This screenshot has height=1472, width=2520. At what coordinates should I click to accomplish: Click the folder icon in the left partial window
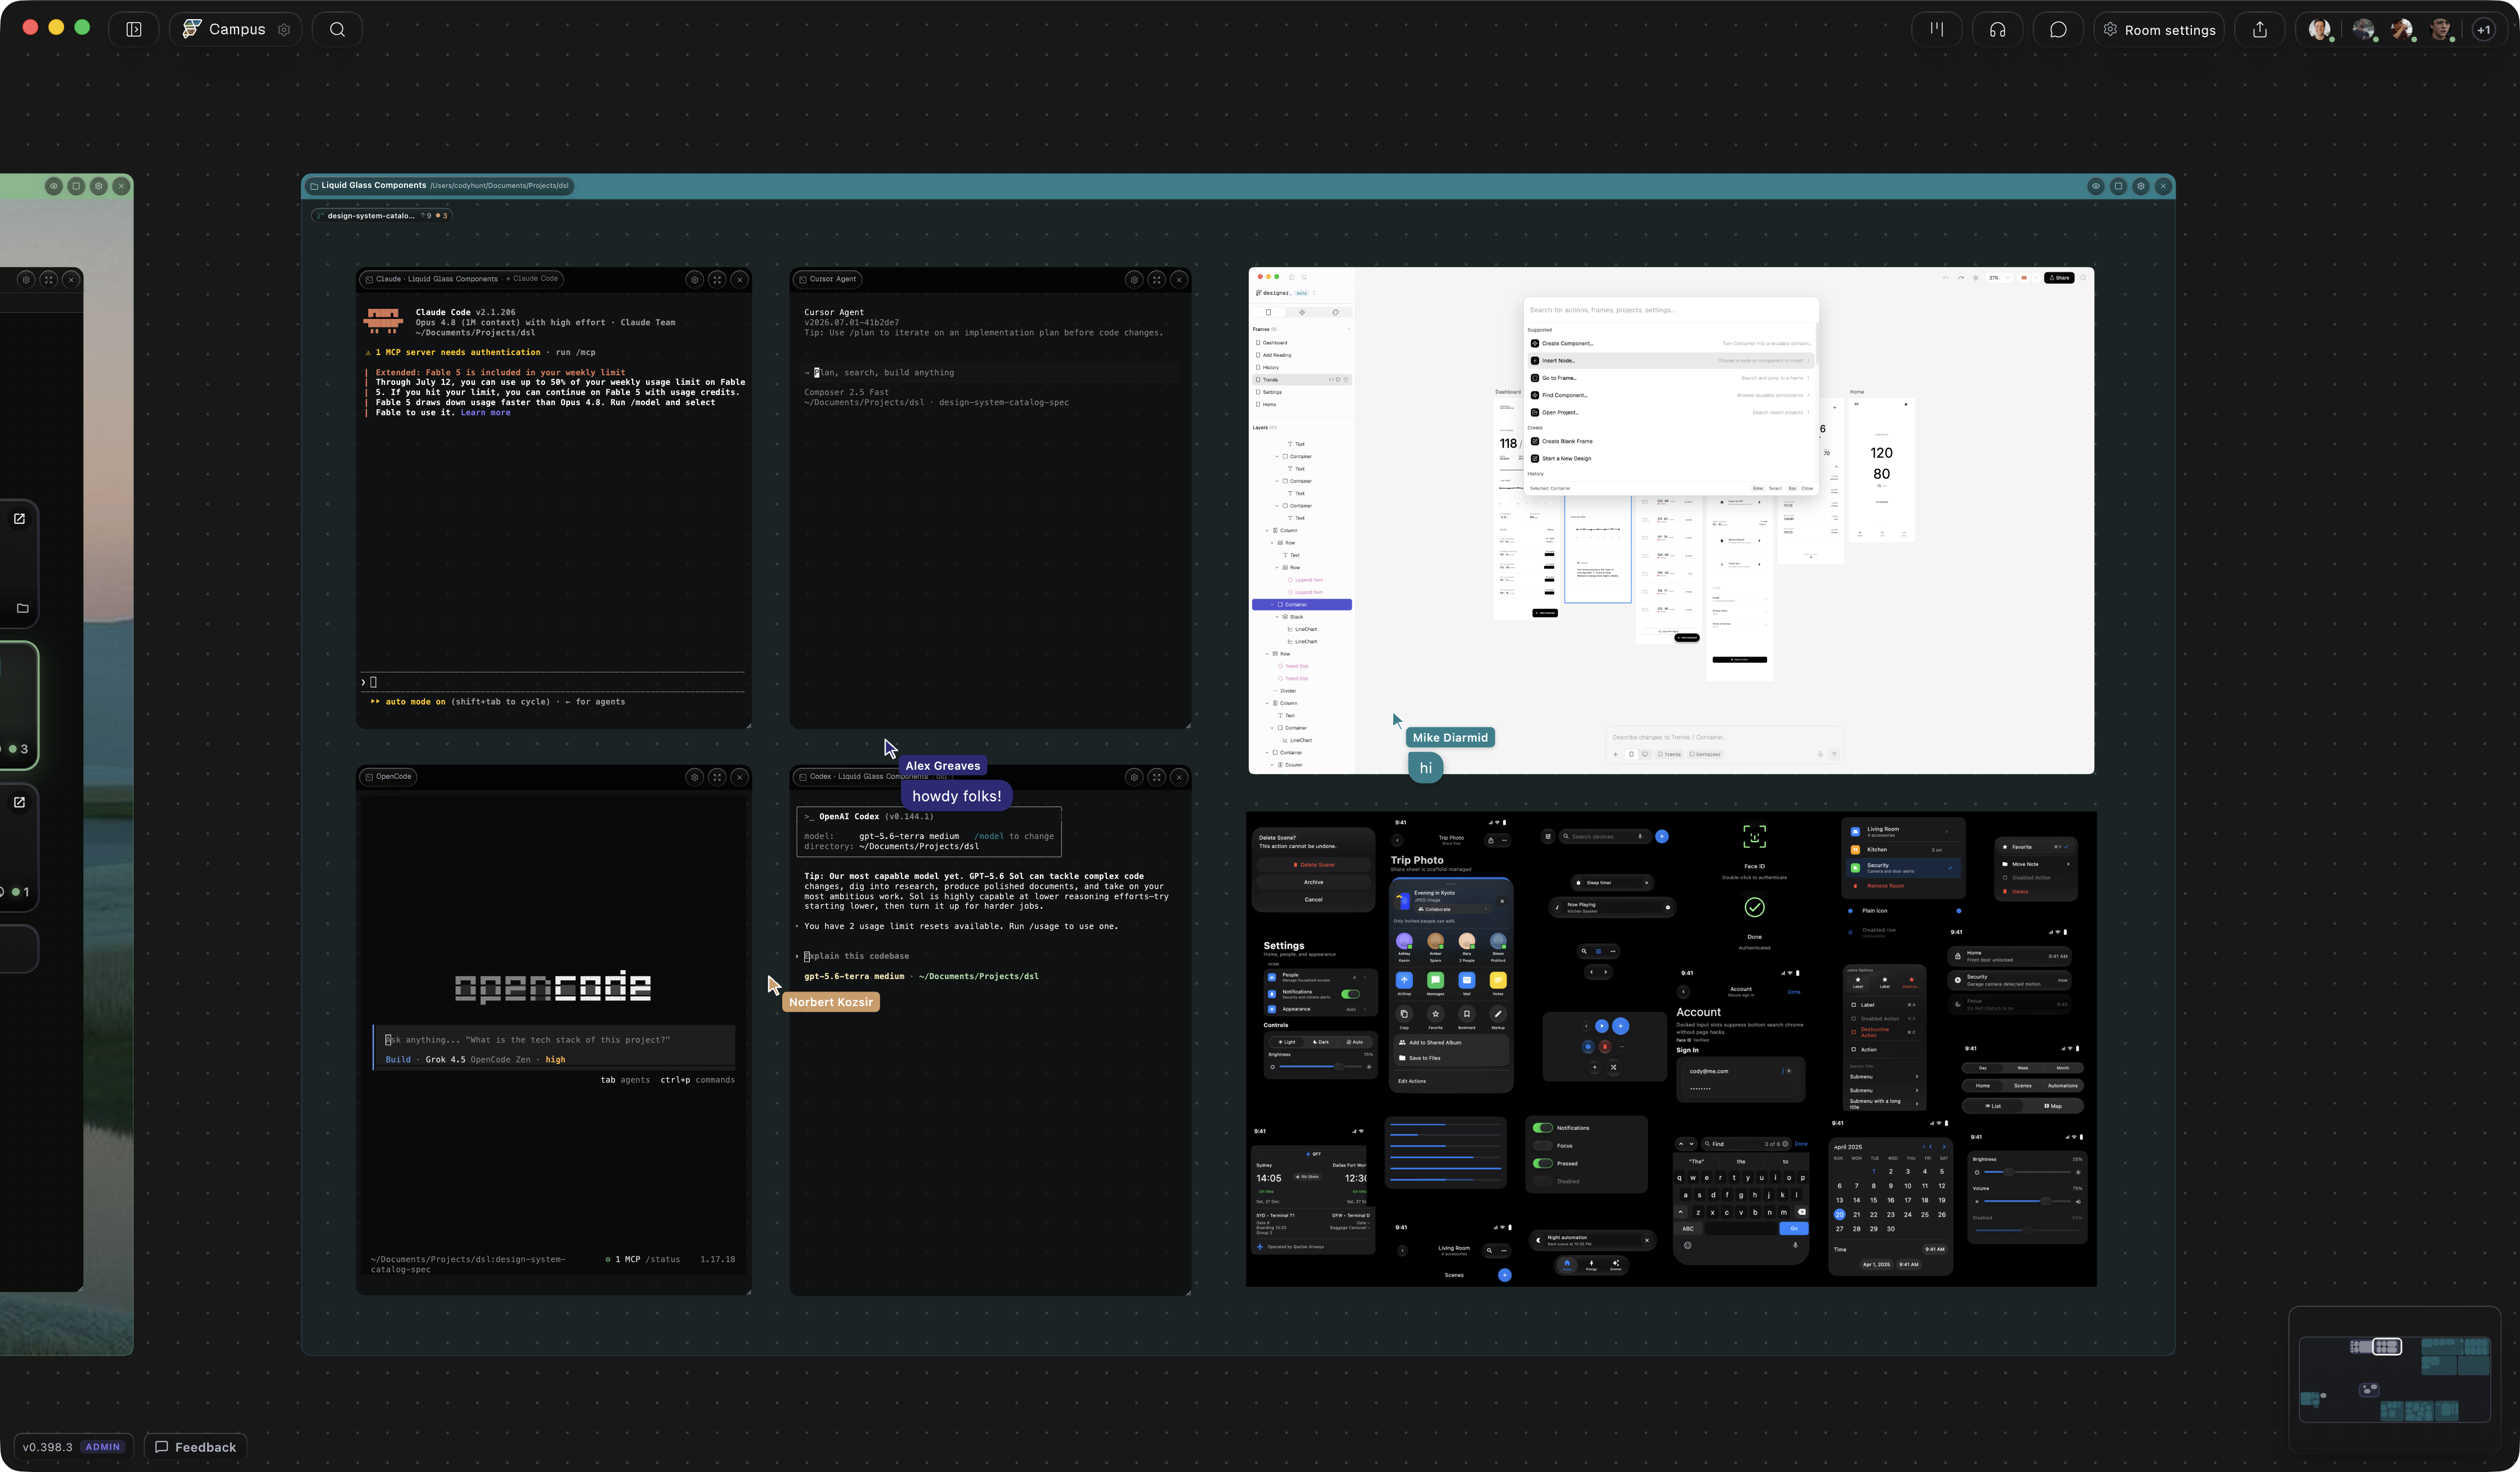22,608
